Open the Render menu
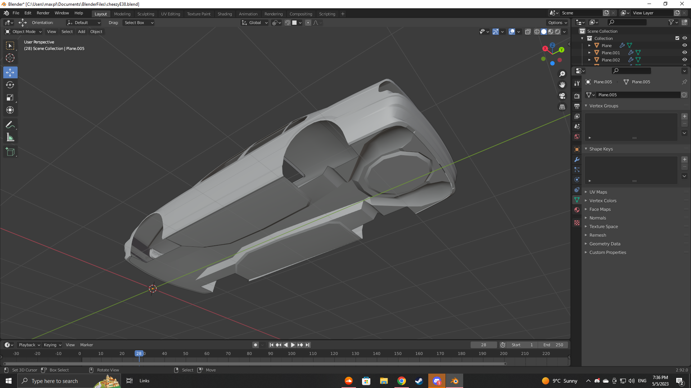The height and width of the screenshot is (388, 691). (43, 13)
